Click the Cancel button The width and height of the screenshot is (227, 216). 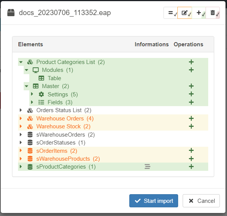click(x=201, y=201)
